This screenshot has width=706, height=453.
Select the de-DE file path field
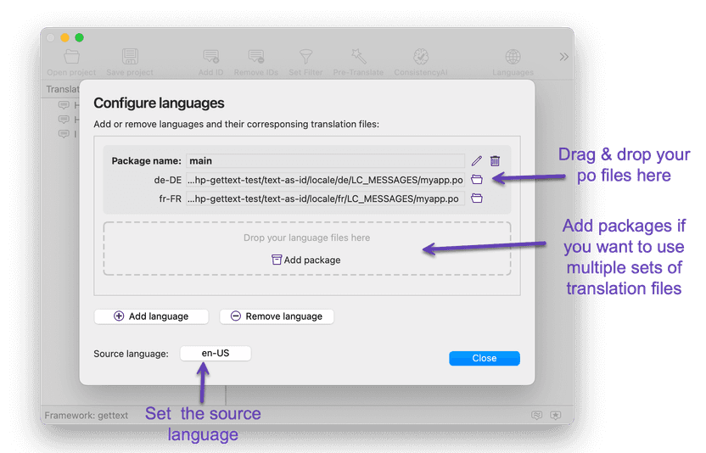(325, 180)
